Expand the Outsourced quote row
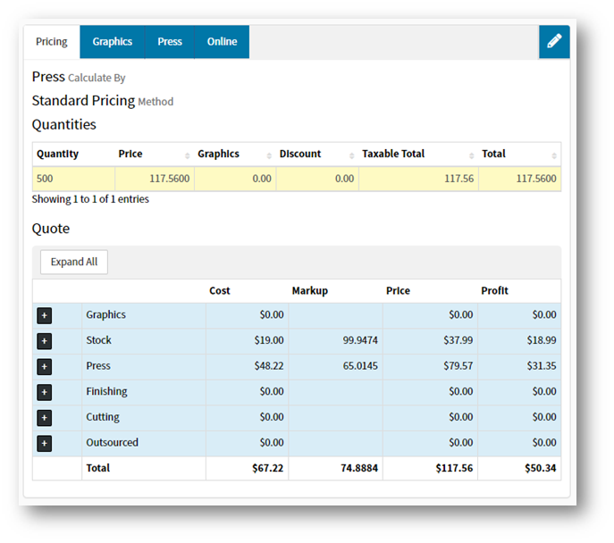The image size is (614, 543). tap(45, 443)
